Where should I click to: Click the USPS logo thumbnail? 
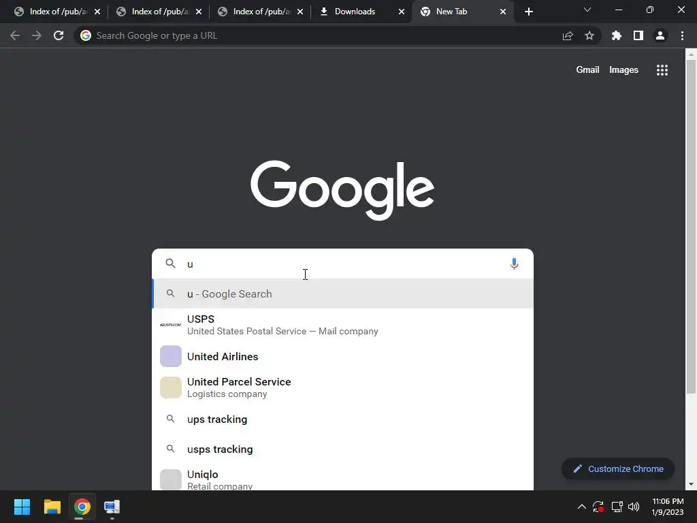click(171, 325)
